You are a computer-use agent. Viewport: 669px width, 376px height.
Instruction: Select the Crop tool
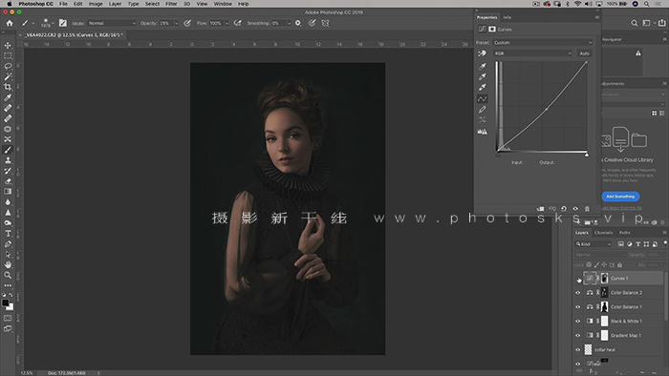[8, 87]
